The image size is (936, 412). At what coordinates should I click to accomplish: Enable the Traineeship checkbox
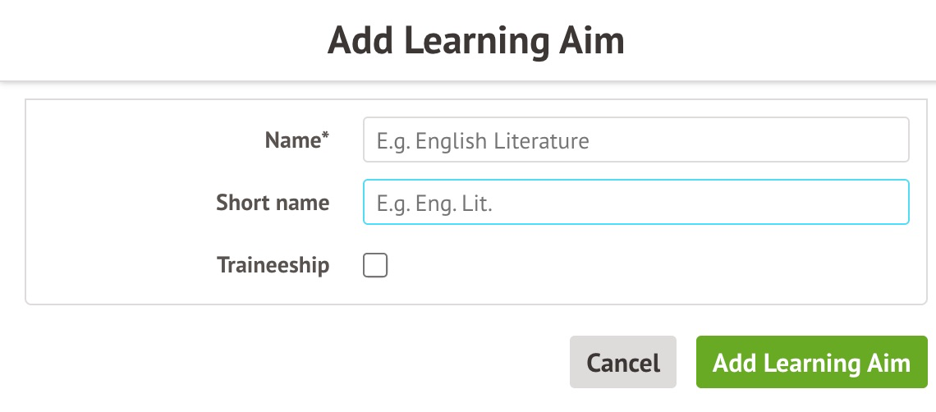click(x=375, y=266)
